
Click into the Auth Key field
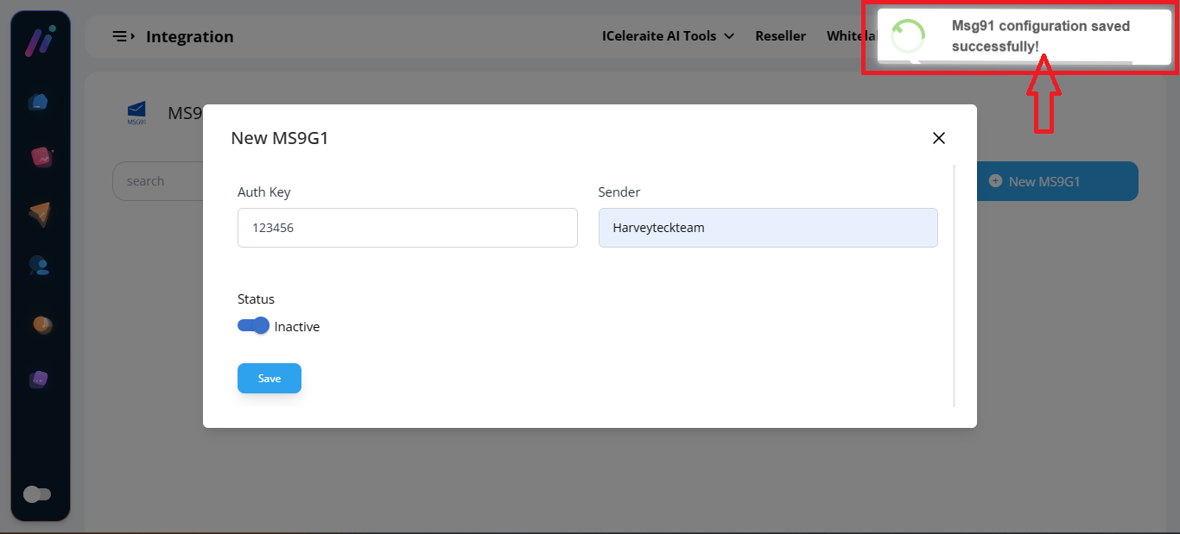[407, 228]
